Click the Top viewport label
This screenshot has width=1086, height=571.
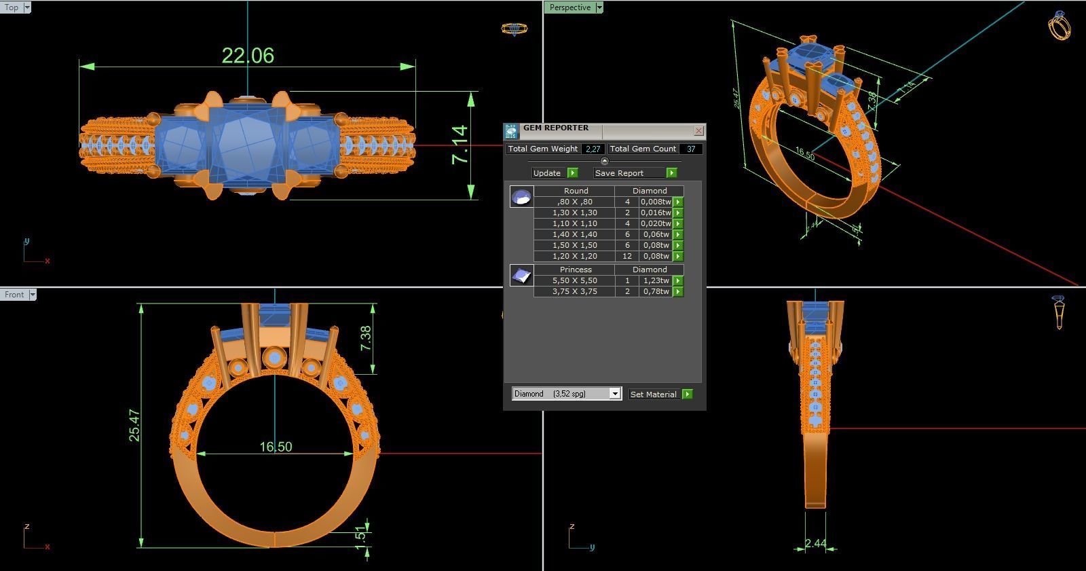point(12,7)
